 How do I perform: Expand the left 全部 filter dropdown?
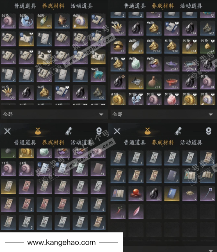pyautogui.click(x=54, y=114)
